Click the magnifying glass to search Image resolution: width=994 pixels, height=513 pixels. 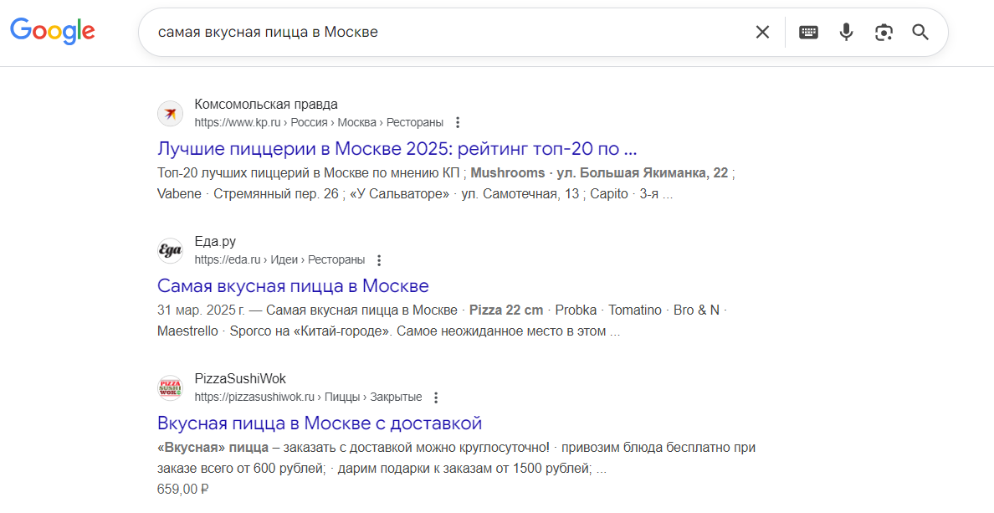(920, 32)
